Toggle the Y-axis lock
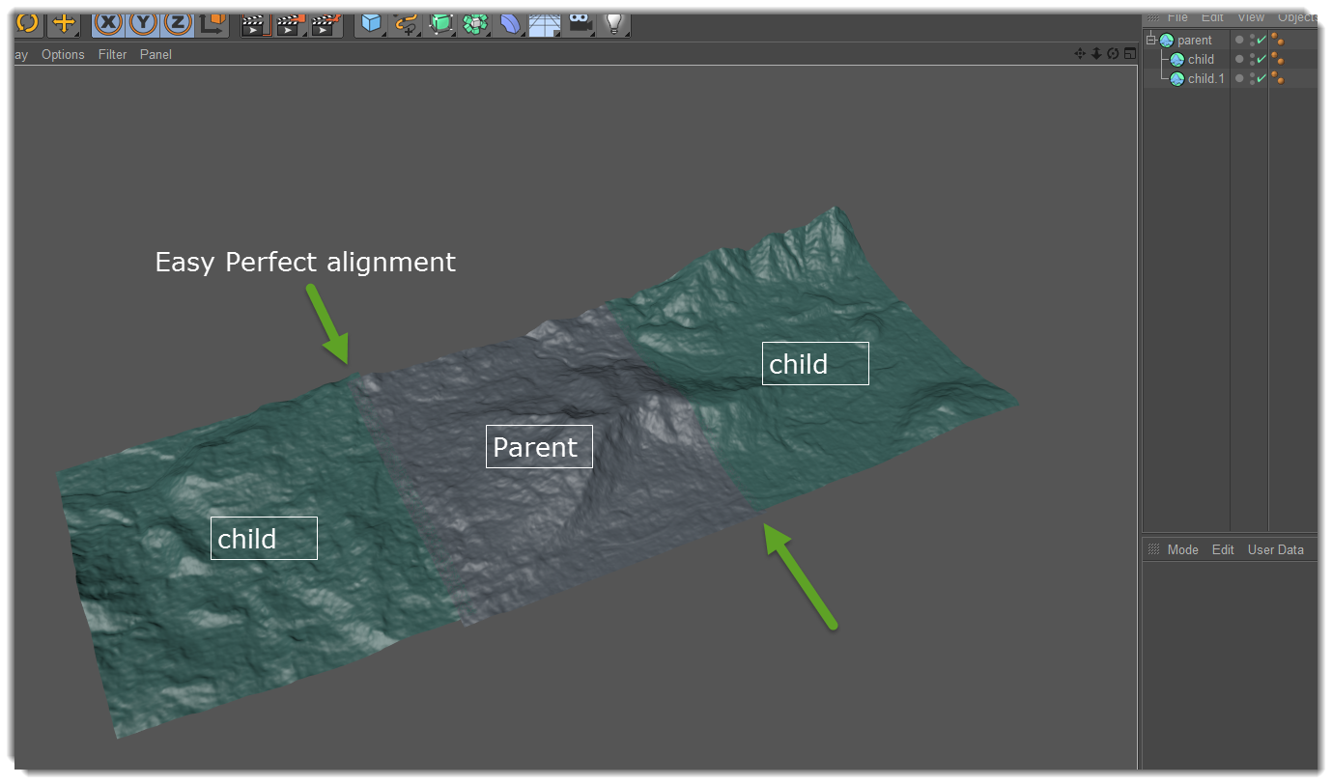The width and height of the screenshot is (1332, 784). [x=143, y=24]
